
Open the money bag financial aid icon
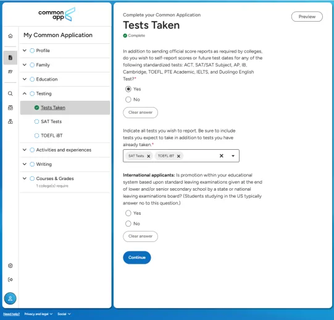pyautogui.click(x=10, y=121)
